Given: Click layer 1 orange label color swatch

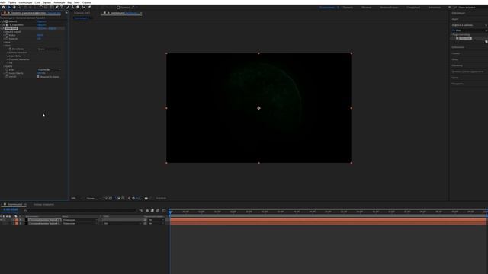Looking at the screenshot, I should (17, 220).
